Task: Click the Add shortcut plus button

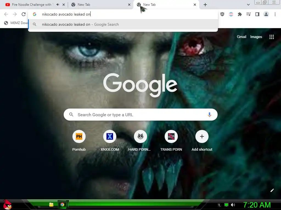Action: click(202, 136)
